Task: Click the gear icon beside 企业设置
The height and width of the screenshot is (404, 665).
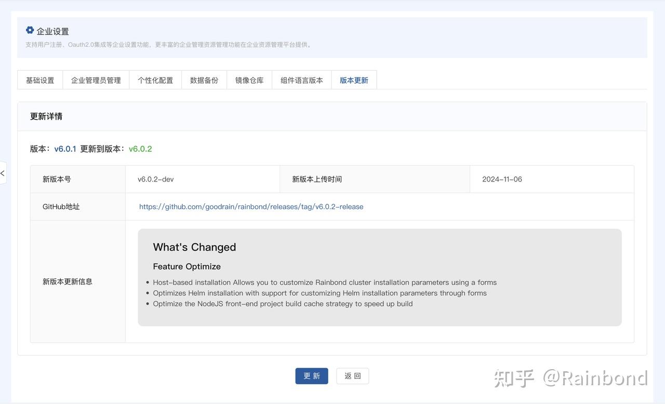Action: pos(30,30)
